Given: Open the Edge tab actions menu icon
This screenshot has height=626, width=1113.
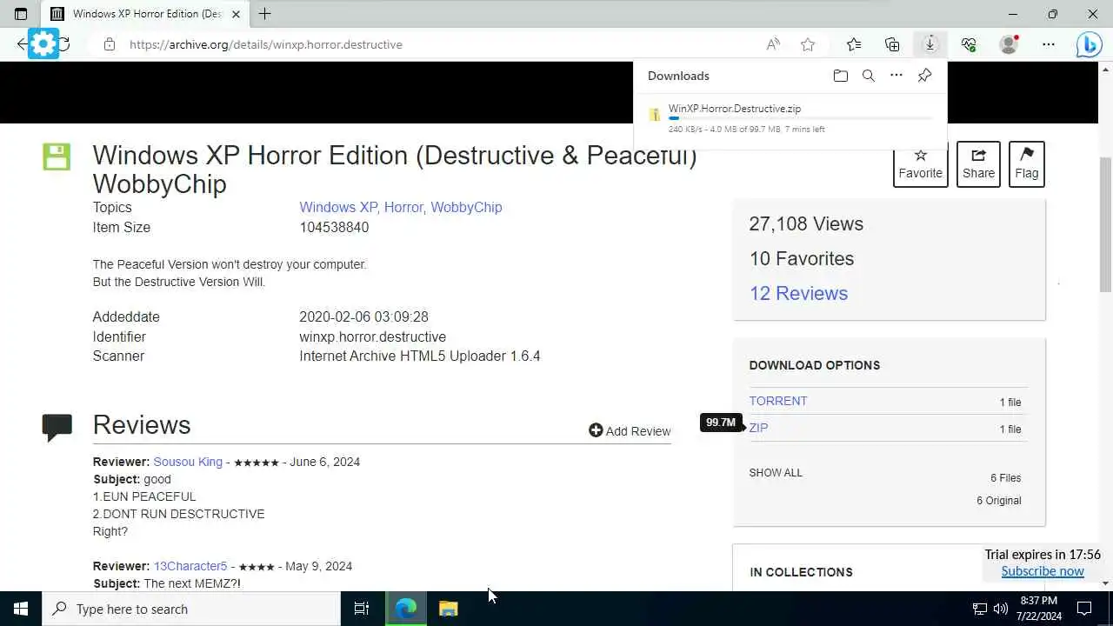Looking at the screenshot, I should tap(21, 14).
